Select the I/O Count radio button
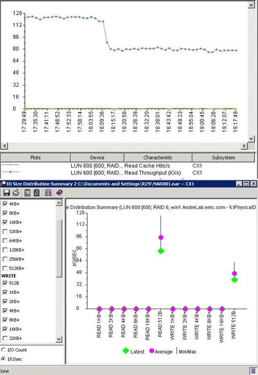The width and height of the screenshot is (258, 375). point(3,350)
